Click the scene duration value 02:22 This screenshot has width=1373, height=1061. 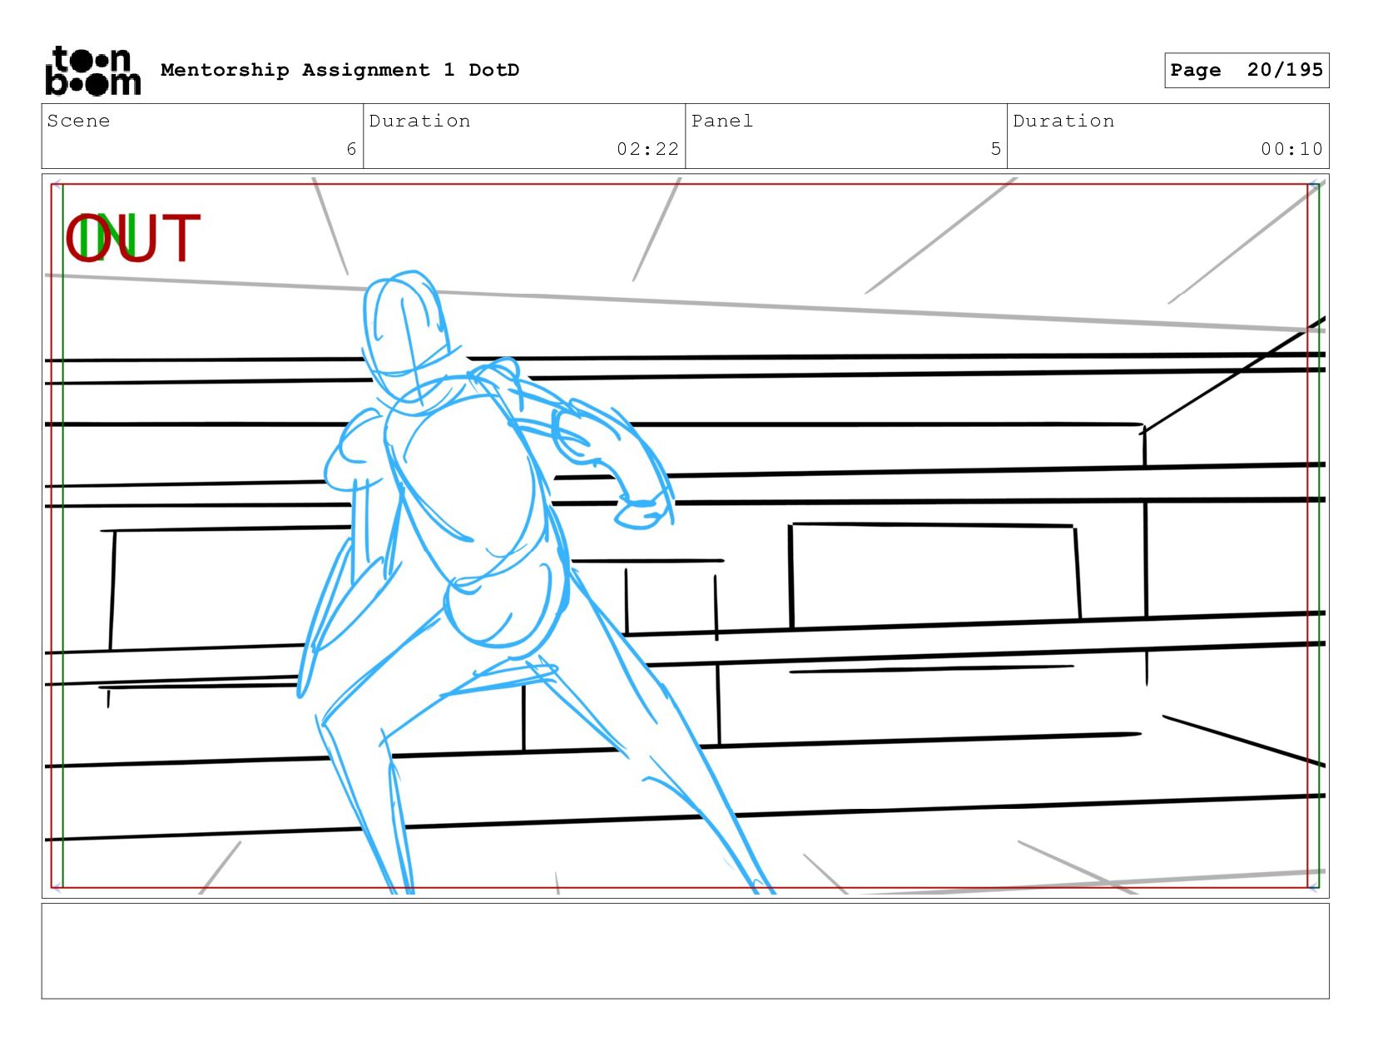pos(647,149)
